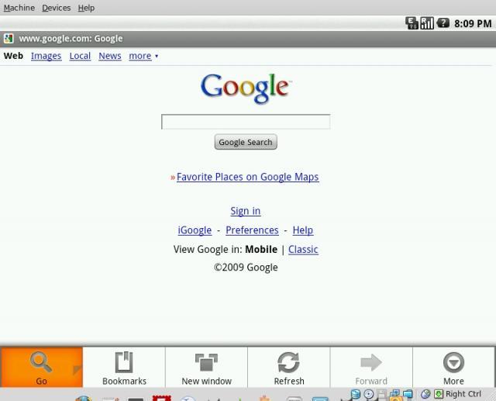Screen dimensions: 496x401
Task: Click the VirtualBox mouse integration icon
Action: (425, 394)
